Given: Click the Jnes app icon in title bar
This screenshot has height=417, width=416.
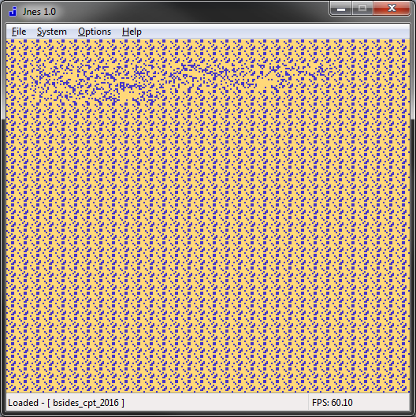Looking at the screenshot, I should tap(13, 12).
